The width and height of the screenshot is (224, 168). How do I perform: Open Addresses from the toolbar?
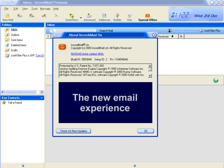[x=104, y=17]
